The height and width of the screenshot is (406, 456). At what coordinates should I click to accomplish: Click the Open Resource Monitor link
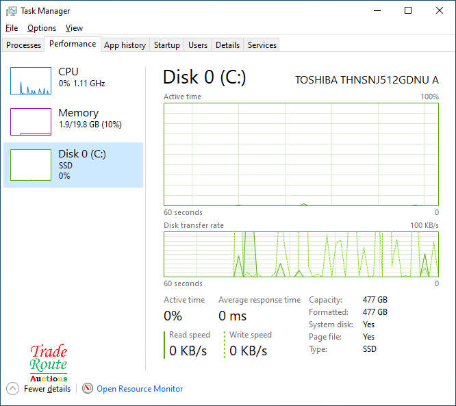(x=140, y=389)
